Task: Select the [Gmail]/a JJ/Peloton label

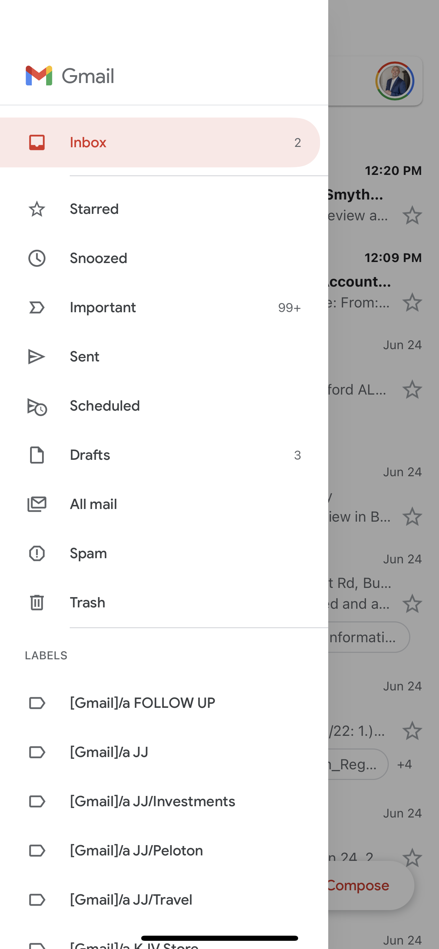Action: point(136,851)
